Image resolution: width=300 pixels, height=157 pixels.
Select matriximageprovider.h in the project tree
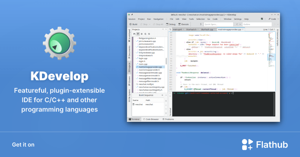[149, 70]
